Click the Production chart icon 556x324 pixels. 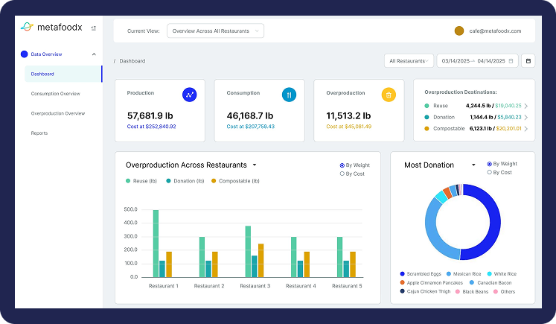coord(189,95)
